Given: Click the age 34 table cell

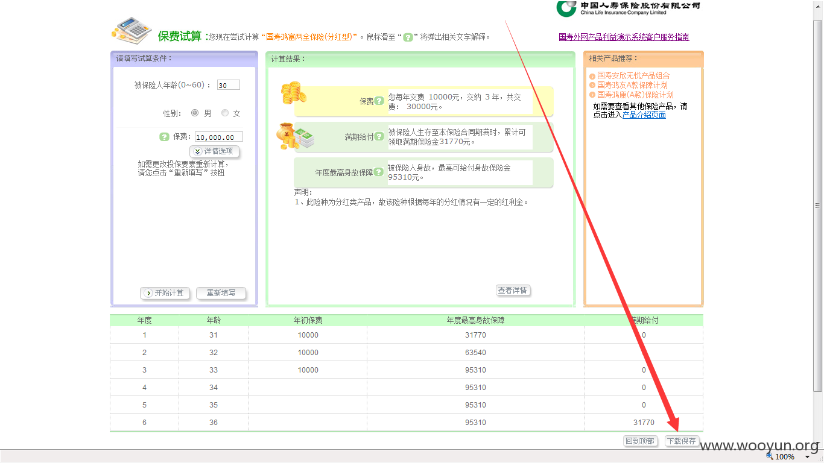Looking at the screenshot, I should coord(214,388).
